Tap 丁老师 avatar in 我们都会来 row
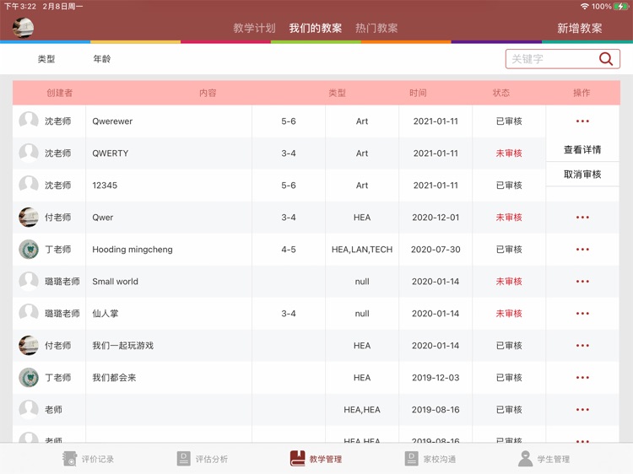The width and height of the screenshot is (633, 474). pyautogui.click(x=29, y=378)
